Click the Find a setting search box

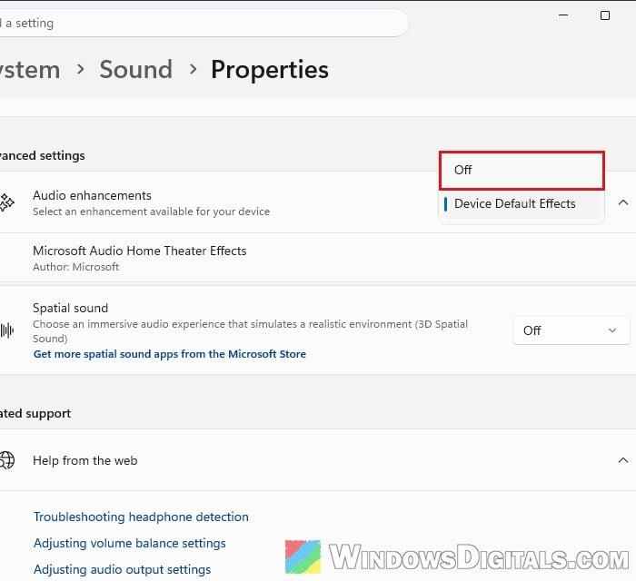204,23
